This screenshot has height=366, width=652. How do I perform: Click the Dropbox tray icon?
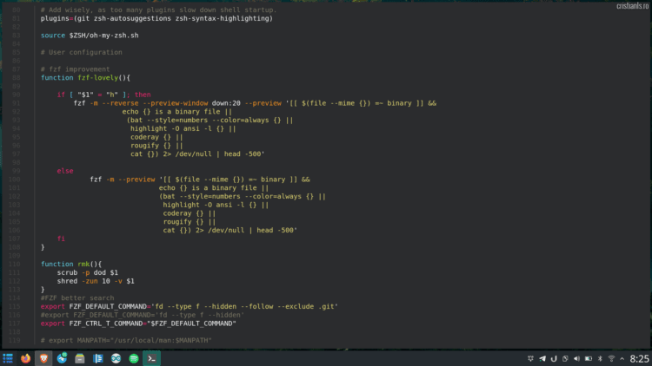click(529, 358)
